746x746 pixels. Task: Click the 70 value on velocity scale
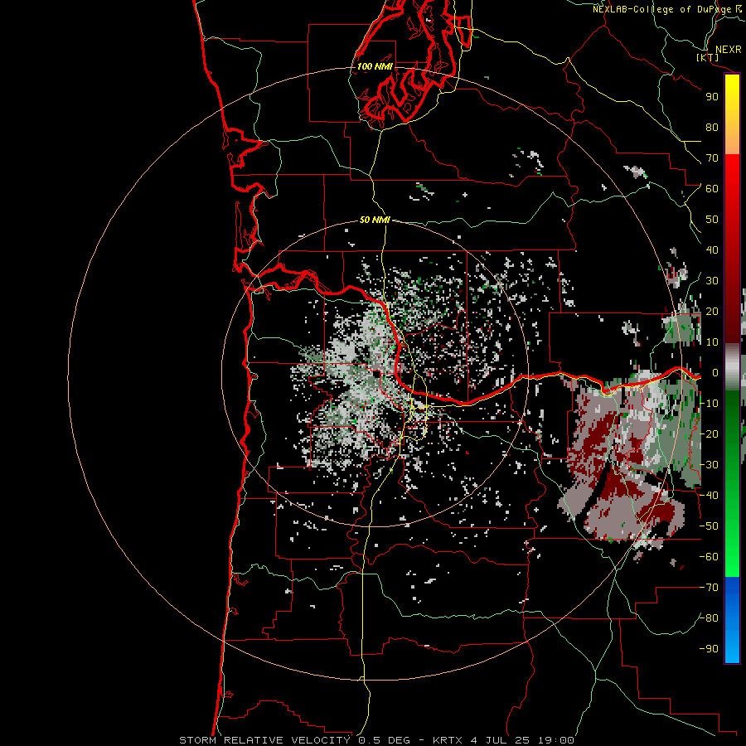712,158
